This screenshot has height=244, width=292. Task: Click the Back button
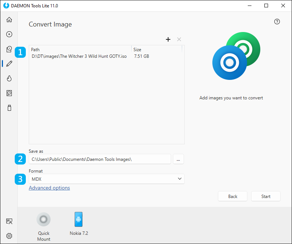click(x=233, y=196)
